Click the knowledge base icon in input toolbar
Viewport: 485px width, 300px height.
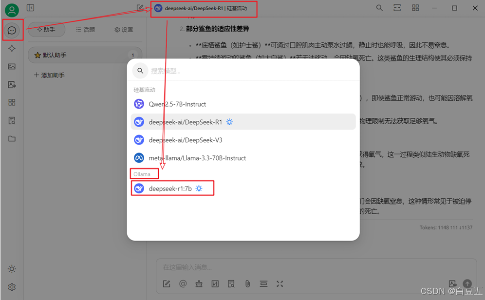point(231,284)
